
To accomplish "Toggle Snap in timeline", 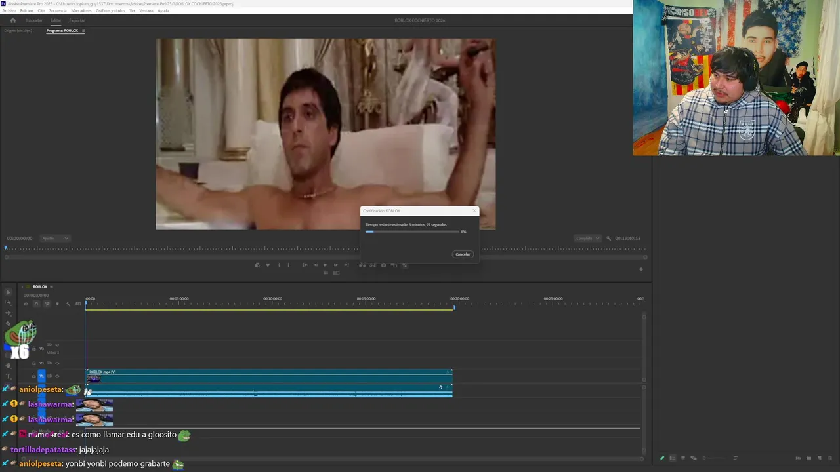I will pyautogui.click(x=36, y=304).
